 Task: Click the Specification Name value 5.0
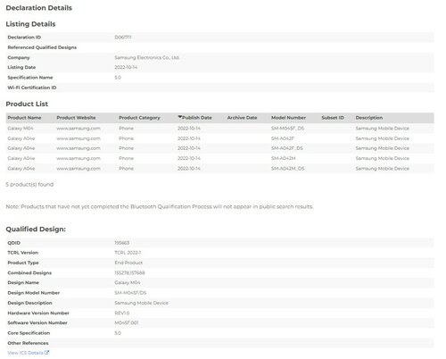pyautogui.click(x=118, y=78)
